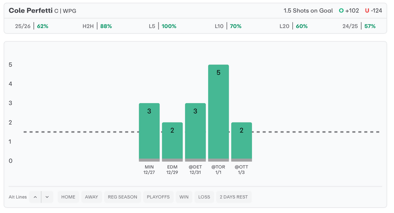The width and height of the screenshot is (394, 213).
Task: Open Cole Perfetti player name
Action: coord(30,11)
